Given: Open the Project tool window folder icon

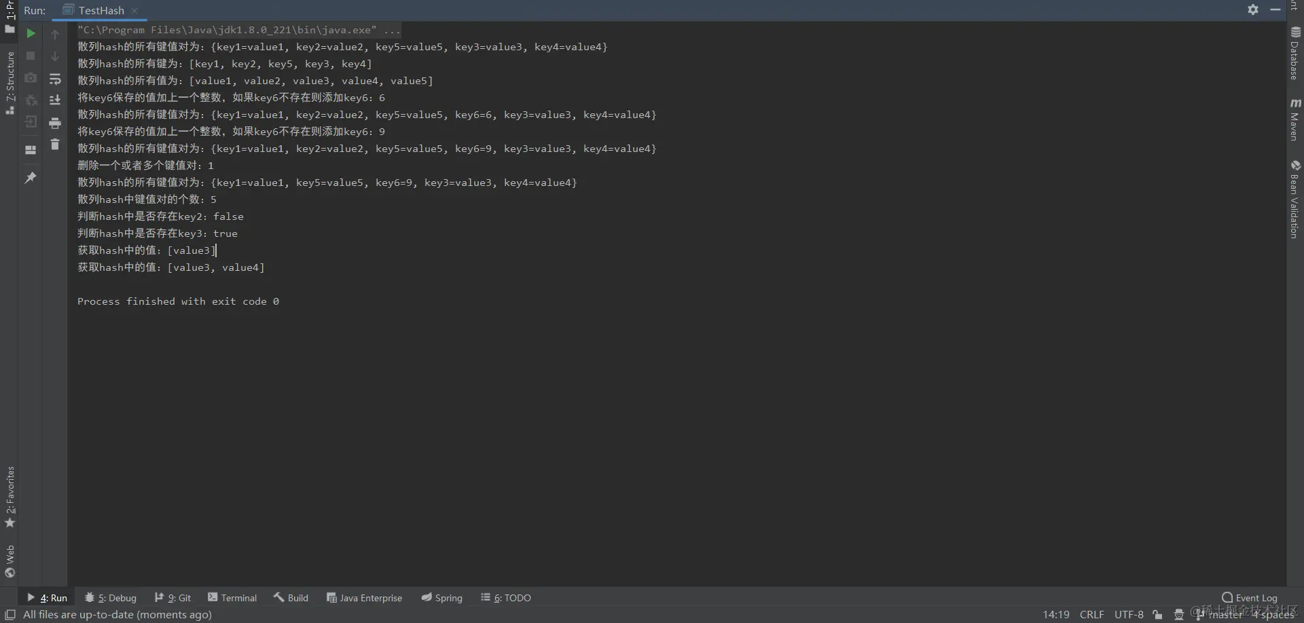Looking at the screenshot, I should [x=10, y=29].
